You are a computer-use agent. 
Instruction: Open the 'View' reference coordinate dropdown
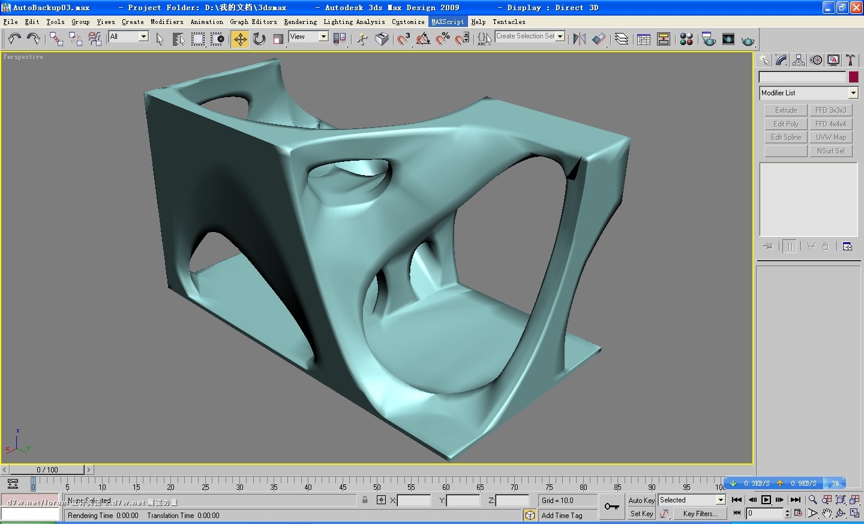tap(323, 37)
